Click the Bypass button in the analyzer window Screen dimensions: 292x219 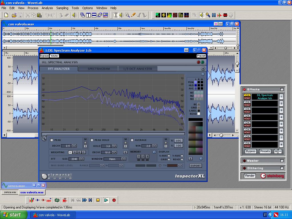click(44, 56)
